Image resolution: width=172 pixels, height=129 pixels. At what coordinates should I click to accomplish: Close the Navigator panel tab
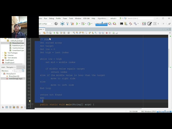(15, 67)
